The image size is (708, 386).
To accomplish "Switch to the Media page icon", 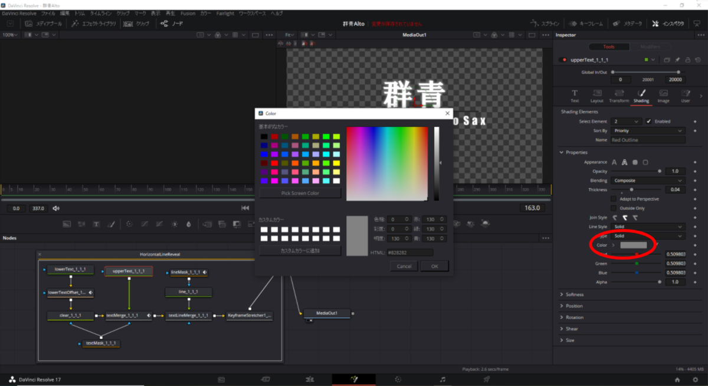I will coord(221,380).
